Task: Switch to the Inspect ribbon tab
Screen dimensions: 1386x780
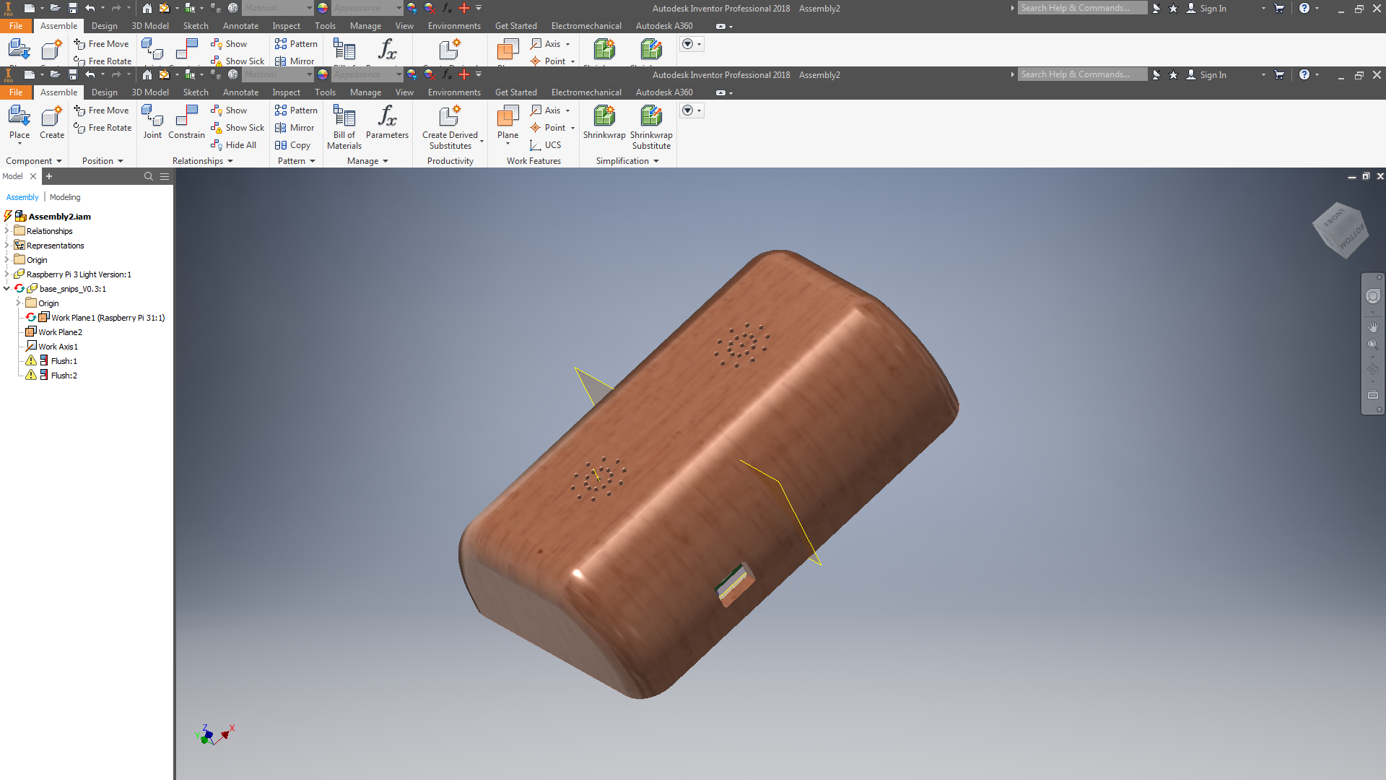Action: coord(286,92)
